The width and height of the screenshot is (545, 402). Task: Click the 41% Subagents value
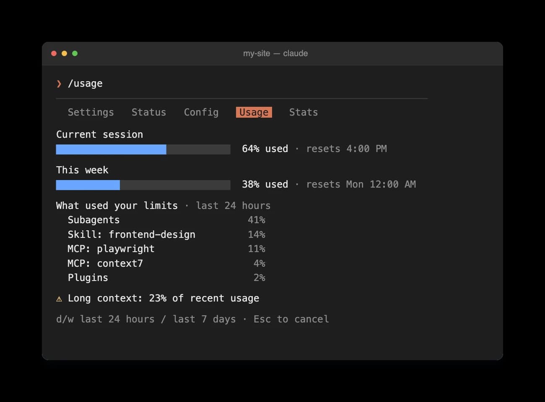coord(257,220)
